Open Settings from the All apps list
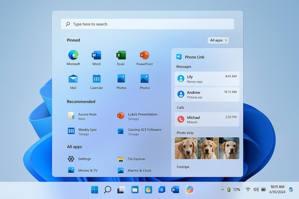This screenshot has width=299, height=199. 79,159
